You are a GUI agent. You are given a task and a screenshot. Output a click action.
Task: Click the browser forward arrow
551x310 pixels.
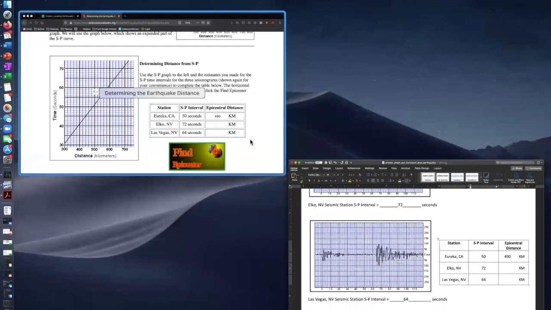(30, 23)
